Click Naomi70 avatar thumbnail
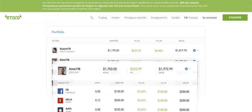 click(55, 50)
